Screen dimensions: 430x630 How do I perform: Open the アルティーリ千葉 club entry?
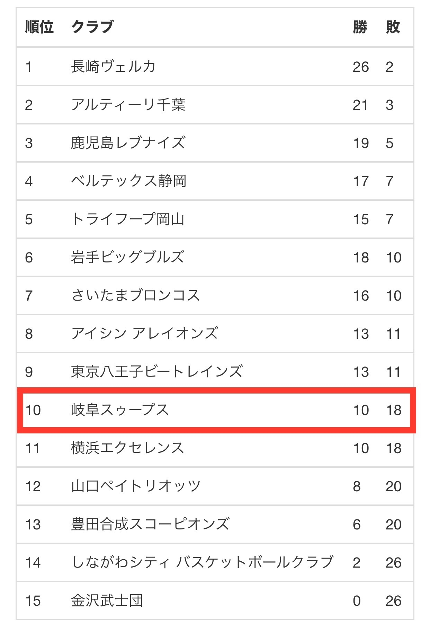coord(128,105)
